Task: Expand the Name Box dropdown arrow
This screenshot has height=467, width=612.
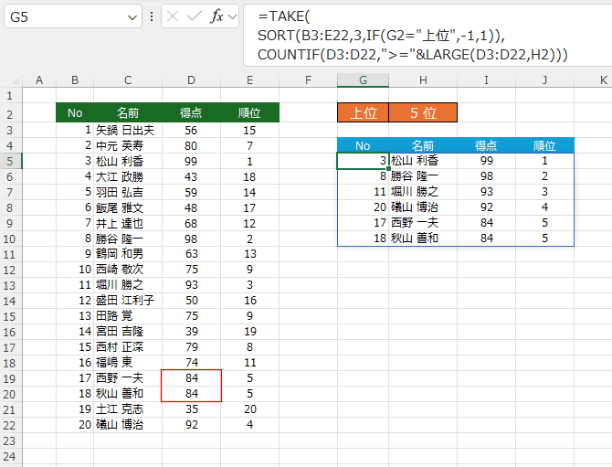Action: [132, 16]
